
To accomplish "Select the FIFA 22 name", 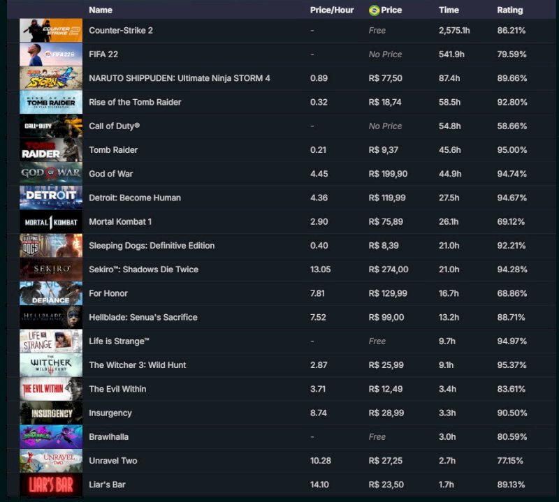I will [x=103, y=54].
